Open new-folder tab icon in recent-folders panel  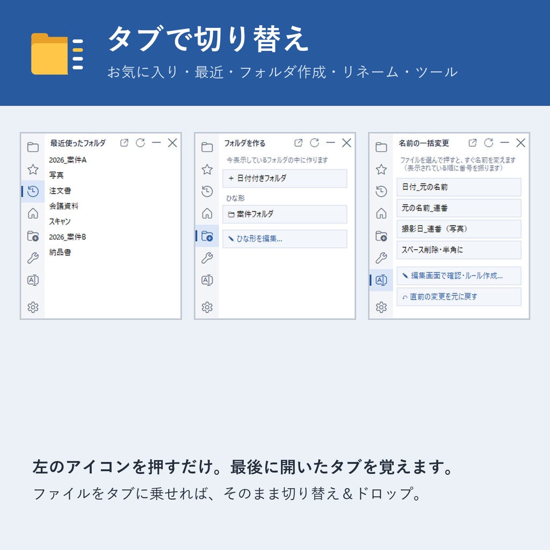tap(33, 236)
